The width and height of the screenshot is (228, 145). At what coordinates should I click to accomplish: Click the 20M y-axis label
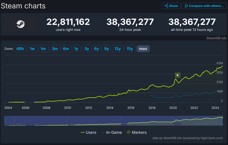click(x=219, y=82)
